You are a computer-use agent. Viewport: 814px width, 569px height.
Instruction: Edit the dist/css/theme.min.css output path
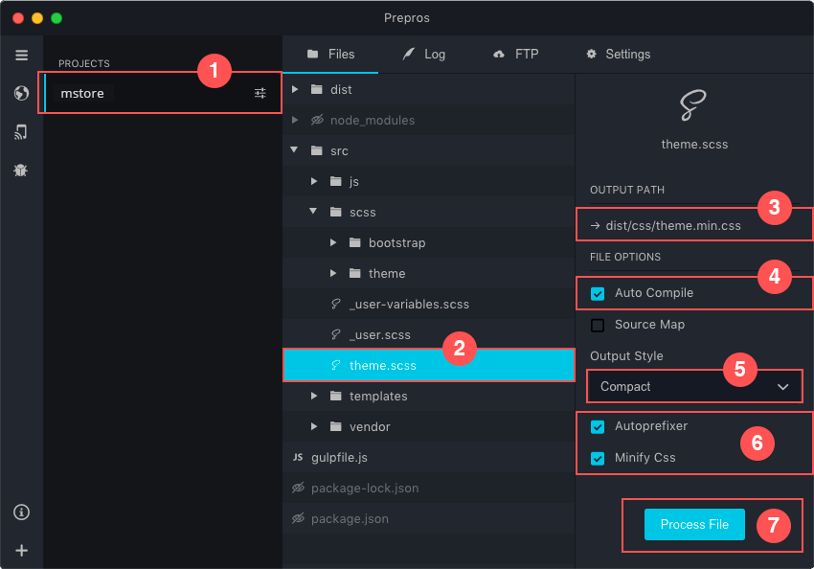pyautogui.click(x=673, y=226)
